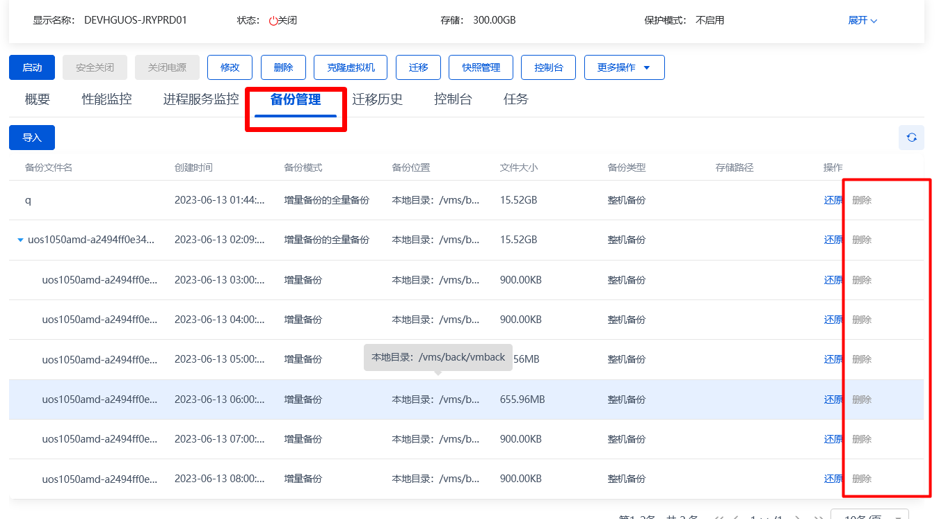Click the 增量备份 mode in the 04:00 row
The width and height of the screenshot is (939, 519).
[303, 320]
